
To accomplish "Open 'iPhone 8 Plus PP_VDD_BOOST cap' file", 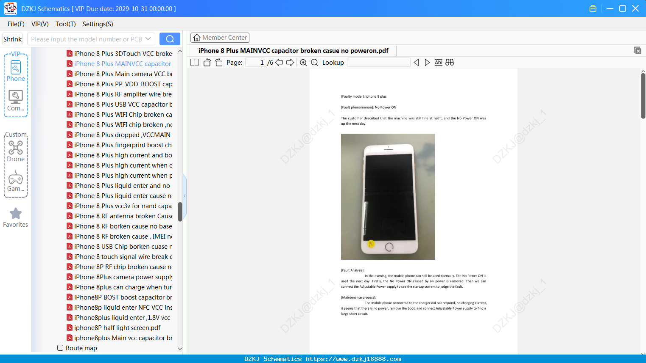I will pyautogui.click(x=123, y=84).
